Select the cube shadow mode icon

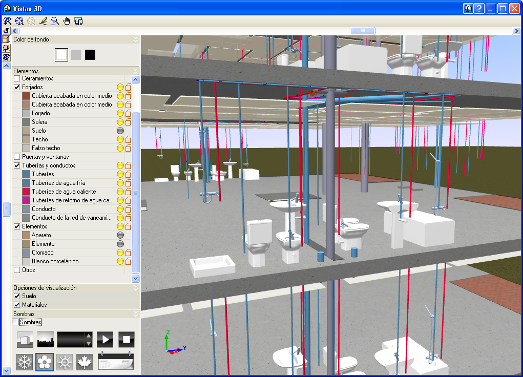(25, 340)
